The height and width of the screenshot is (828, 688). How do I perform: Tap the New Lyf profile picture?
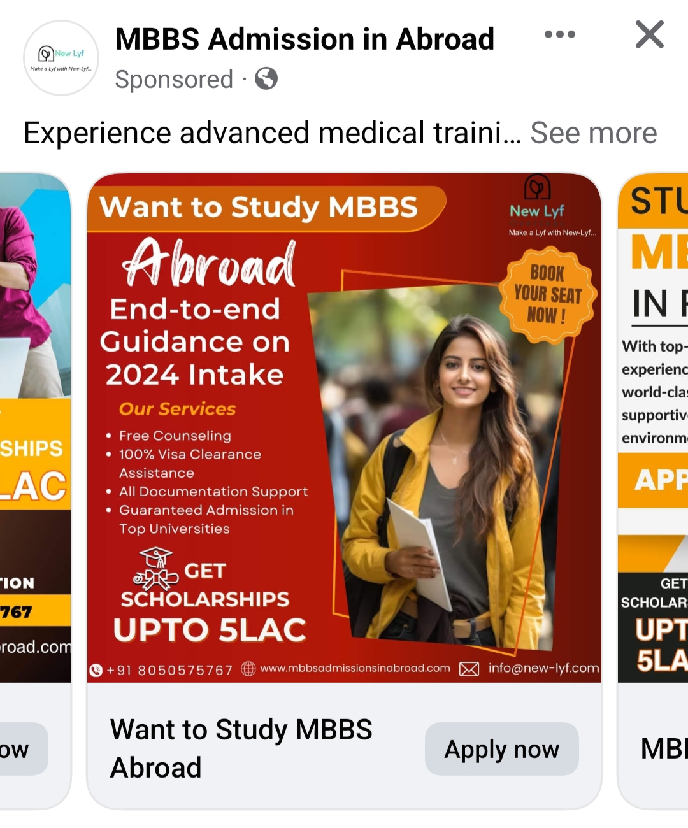pos(61,58)
